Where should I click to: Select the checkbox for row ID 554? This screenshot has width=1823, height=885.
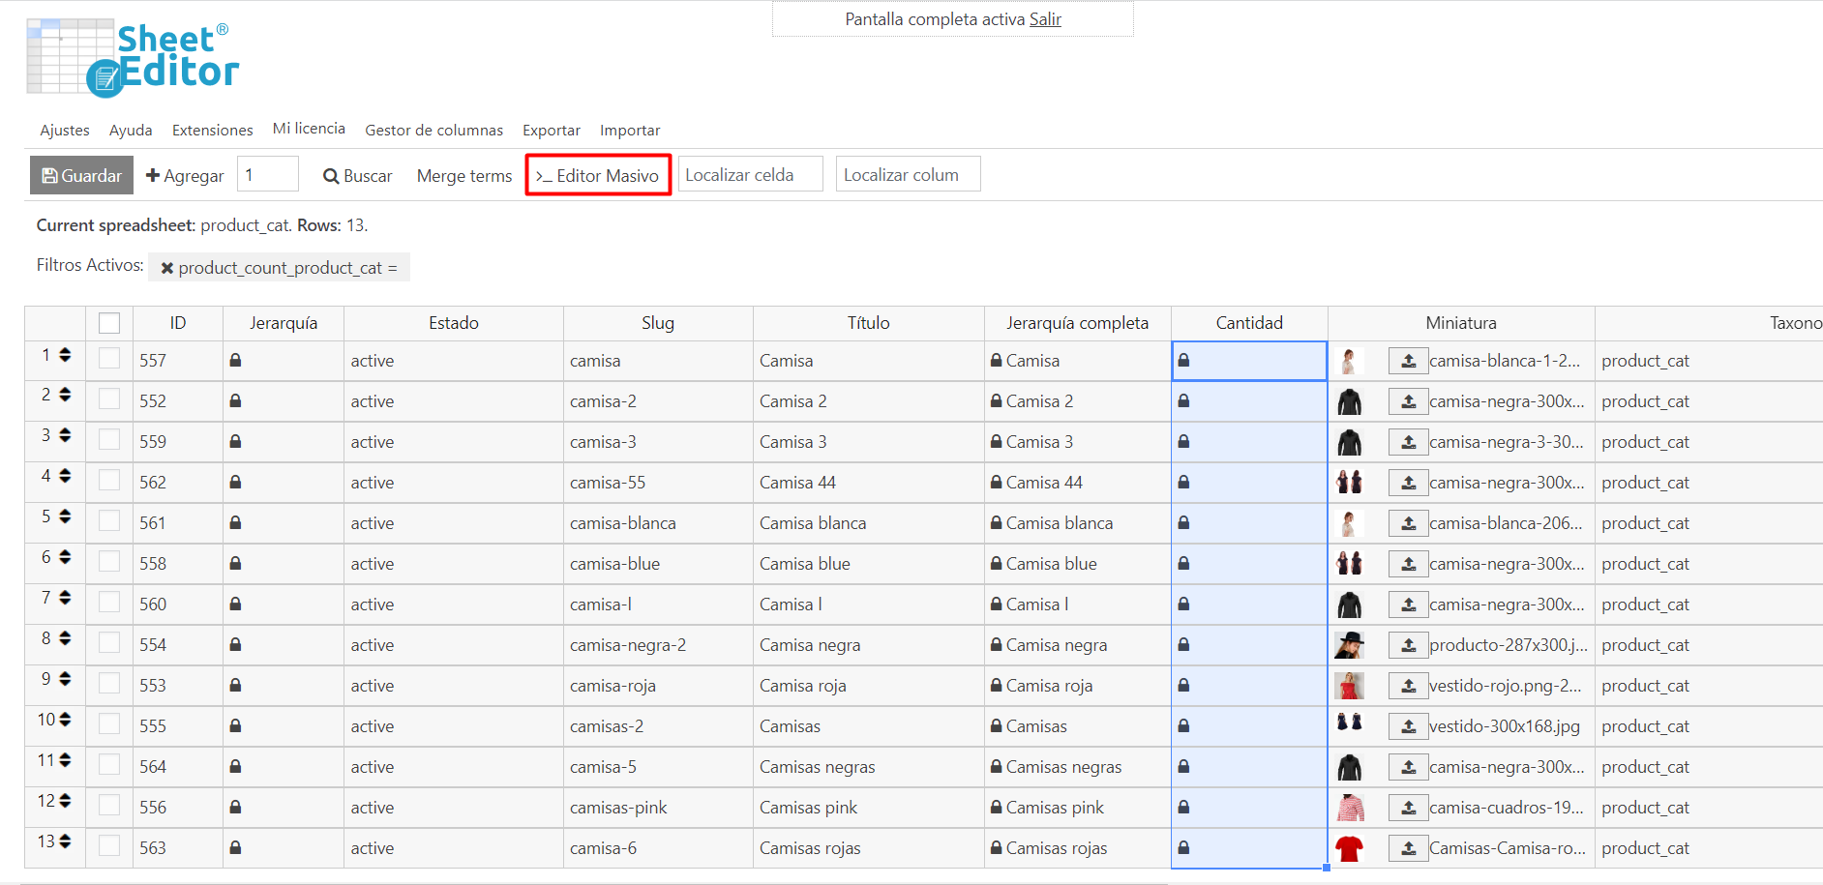[109, 643]
